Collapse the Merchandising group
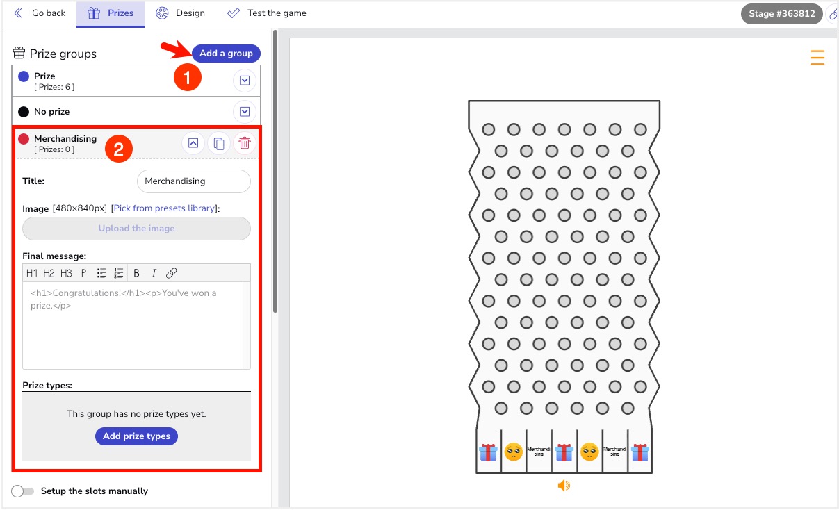The width and height of the screenshot is (839, 510). (x=193, y=144)
